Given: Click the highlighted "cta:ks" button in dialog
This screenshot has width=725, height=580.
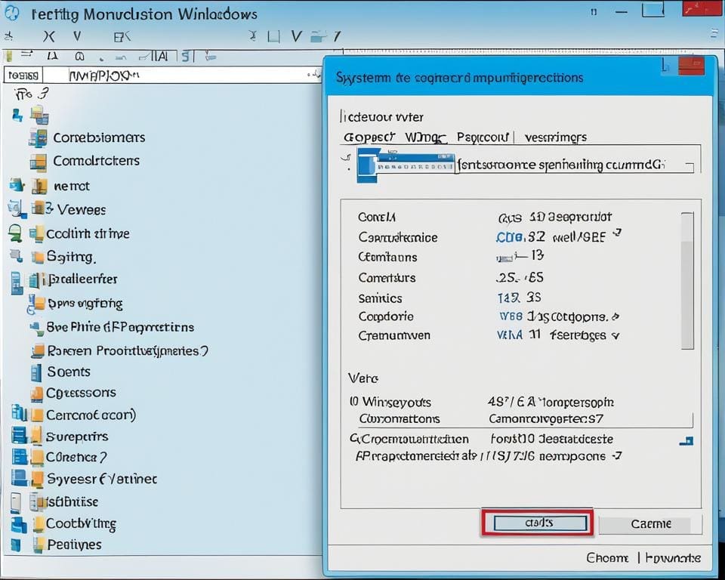Looking at the screenshot, I should pos(540,523).
